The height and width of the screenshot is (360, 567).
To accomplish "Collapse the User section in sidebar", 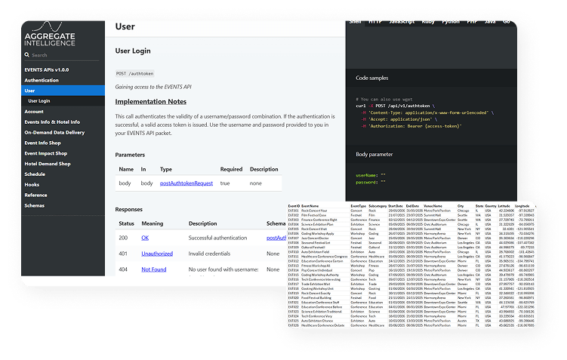I will [30, 91].
